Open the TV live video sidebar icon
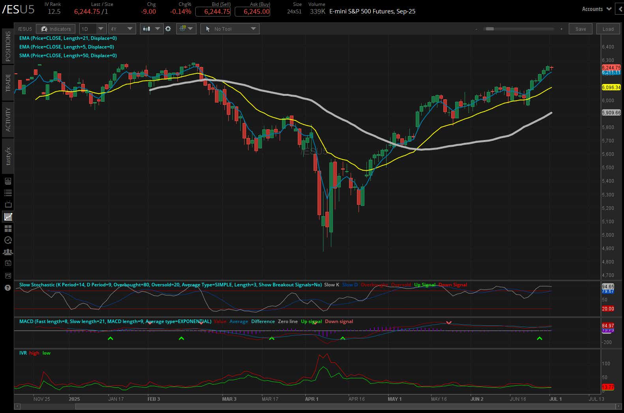This screenshot has height=413, width=624. point(8,205)
